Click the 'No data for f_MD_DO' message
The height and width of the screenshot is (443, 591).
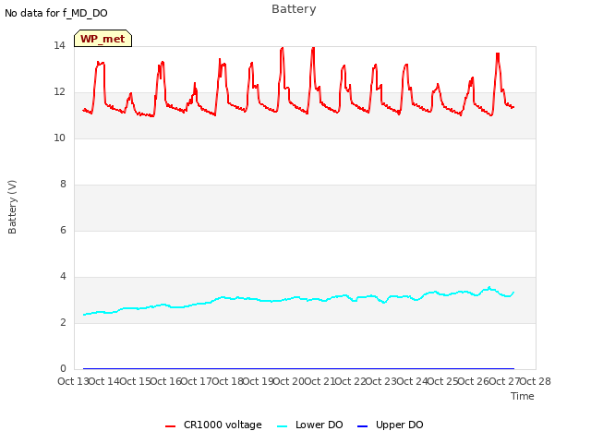click(x=56, y=13)
